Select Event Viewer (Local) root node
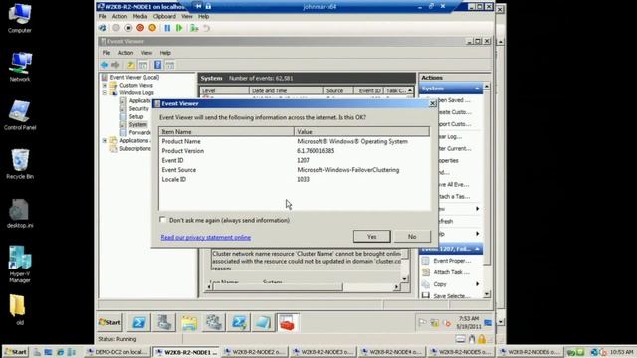 point(134,78)
